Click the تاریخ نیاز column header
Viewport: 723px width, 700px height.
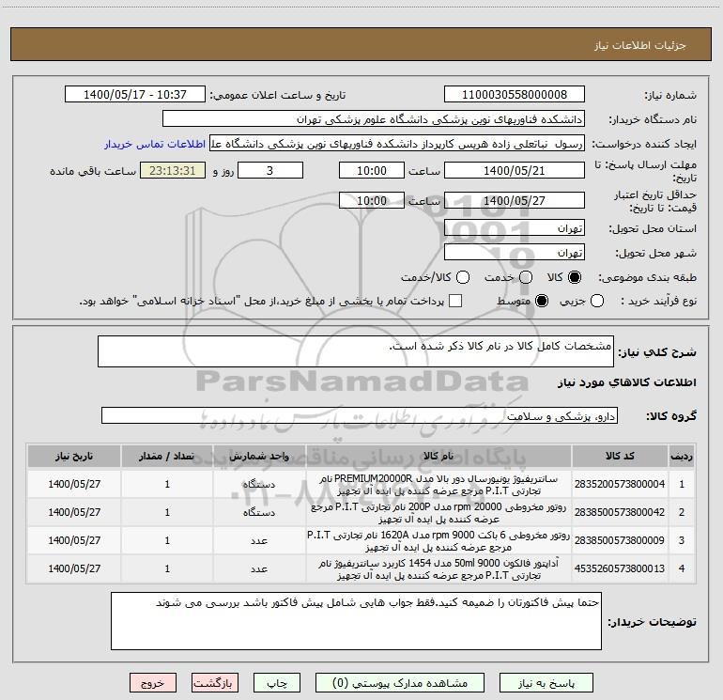click(x=74, y=456)
